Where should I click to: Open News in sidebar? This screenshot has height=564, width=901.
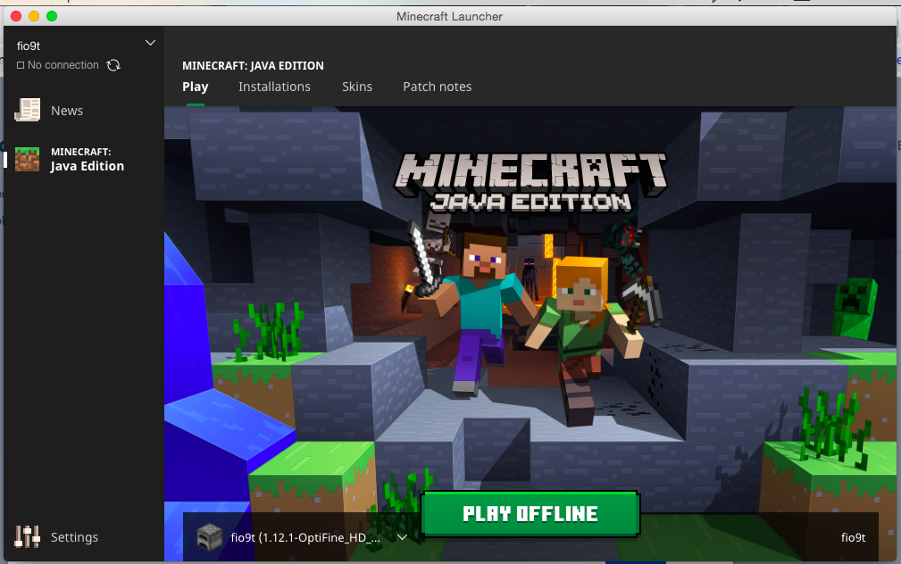[x=67, y=111]
